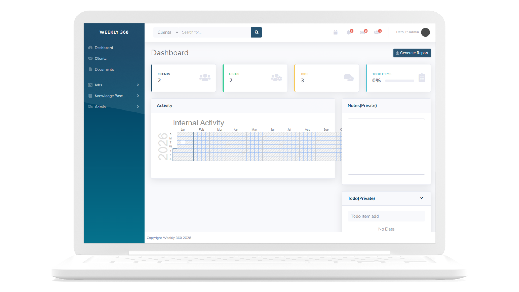Expand the Jobs sidebar submenu
The image size is (519, 292).
pos(138,85)
